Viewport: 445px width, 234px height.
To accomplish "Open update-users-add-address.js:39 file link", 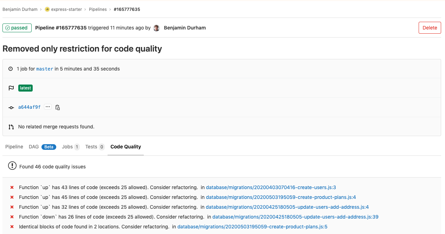I will tap(295, 217).
